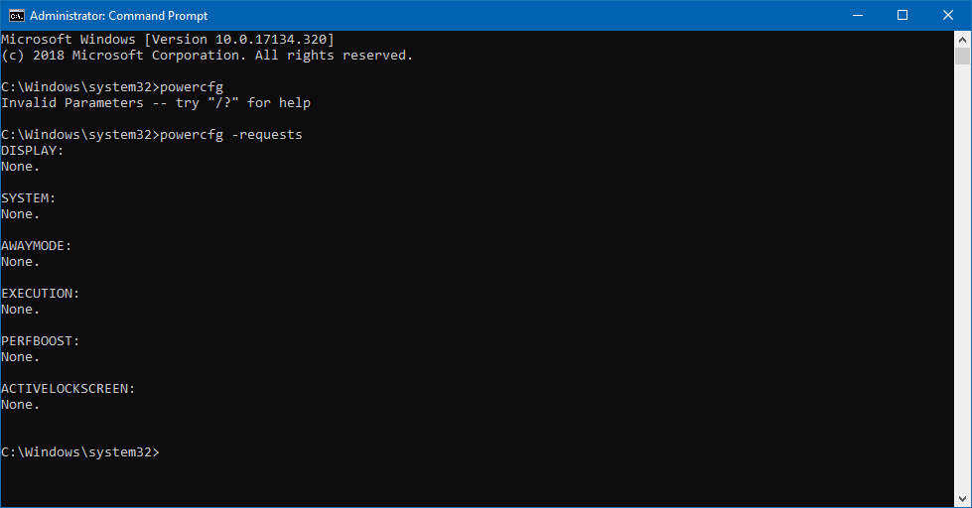972x508 pixels.
Task: Click the scrollbar down arrow
Action: pos(962,499)
